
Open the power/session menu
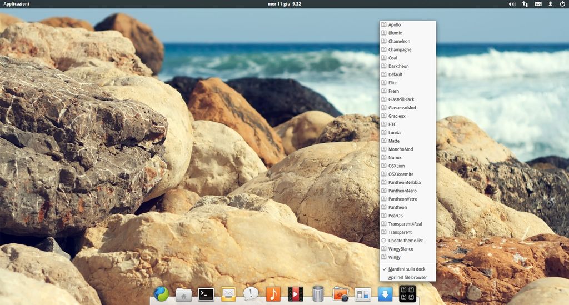pos(562,4)
